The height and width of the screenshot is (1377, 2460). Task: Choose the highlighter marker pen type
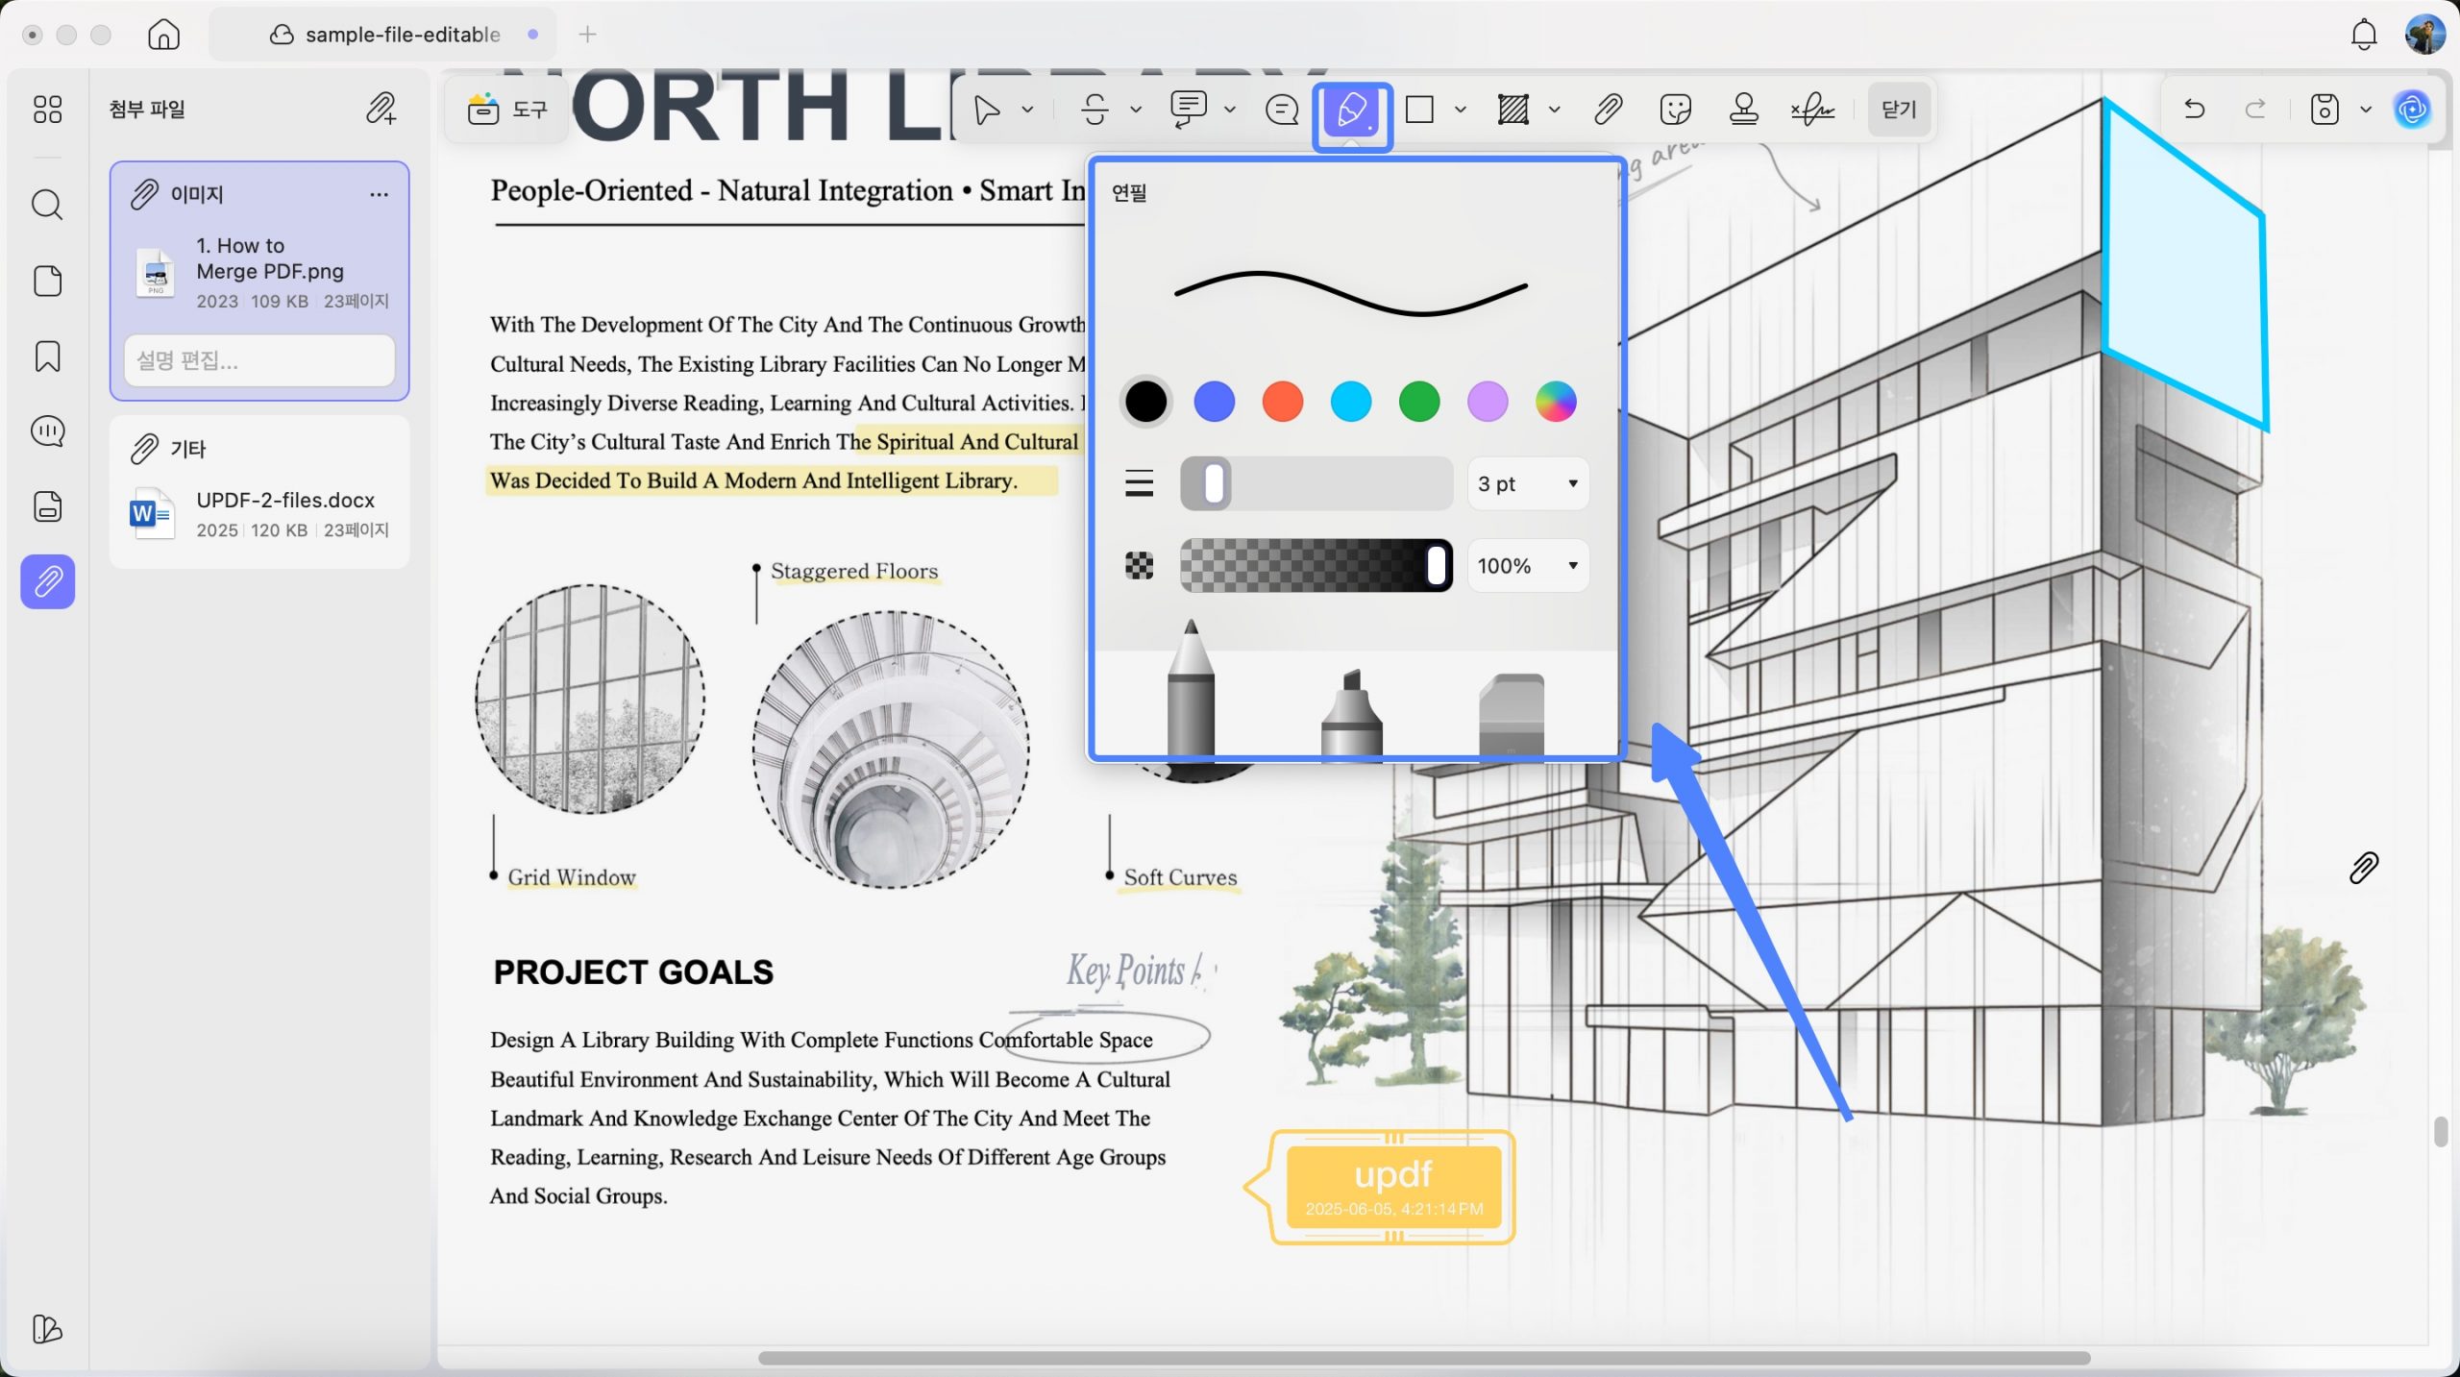point(1351,713)
